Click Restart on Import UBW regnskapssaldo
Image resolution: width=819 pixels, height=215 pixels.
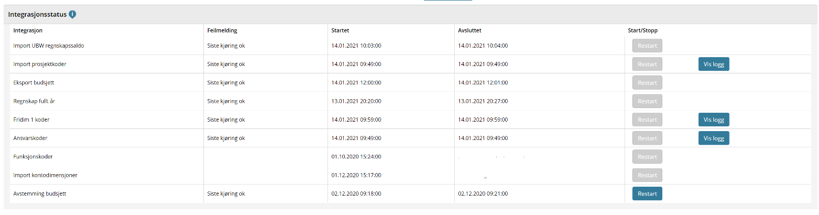coord(647,46)
